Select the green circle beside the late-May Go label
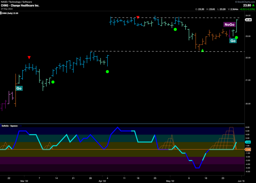Viewport: 256px width, 183px height. 236,37
